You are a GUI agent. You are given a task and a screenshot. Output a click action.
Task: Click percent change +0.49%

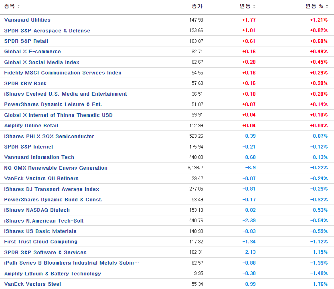(x=319, y=52)
